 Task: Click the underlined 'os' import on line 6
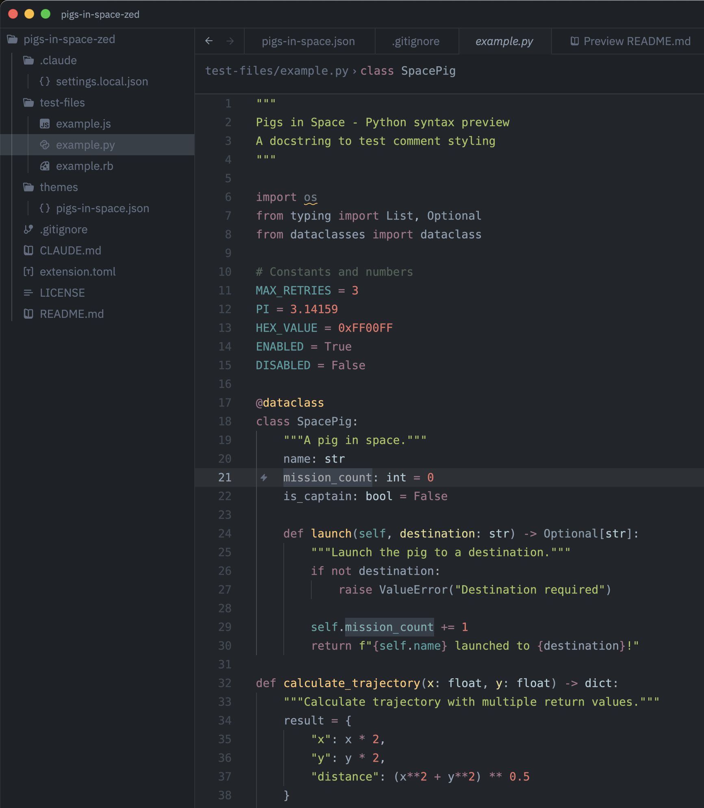pyautogui.click(x=311, y=198)
